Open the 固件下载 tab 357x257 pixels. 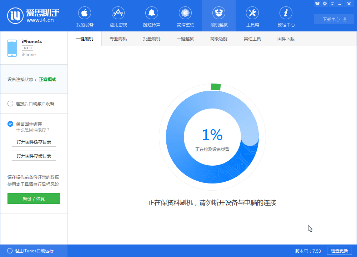286,39
